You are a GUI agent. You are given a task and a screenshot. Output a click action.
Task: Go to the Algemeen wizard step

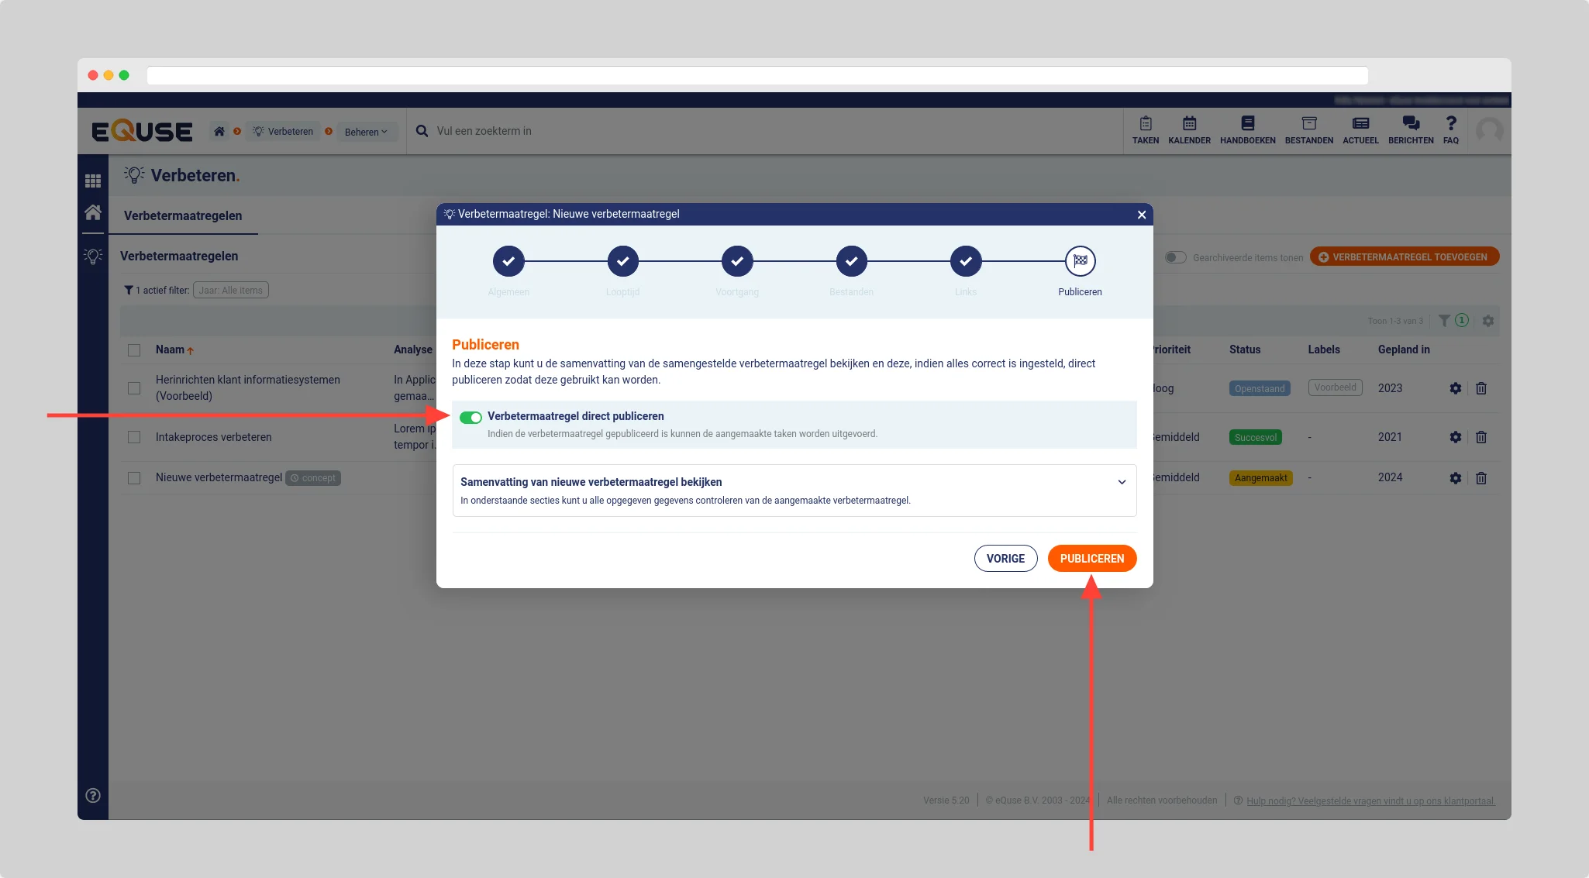click(508, 262)
